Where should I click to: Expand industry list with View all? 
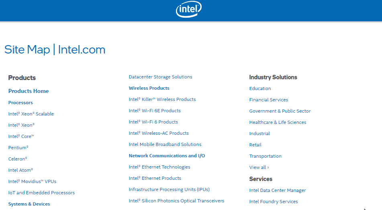[x=259, y=167]
